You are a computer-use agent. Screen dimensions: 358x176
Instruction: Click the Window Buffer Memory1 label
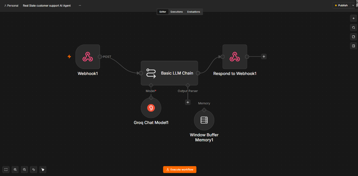204,138
